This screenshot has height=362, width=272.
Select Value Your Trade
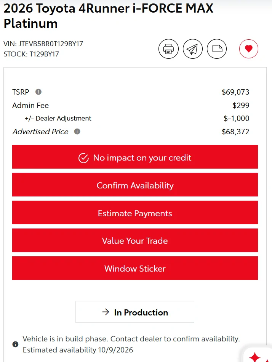135,240
